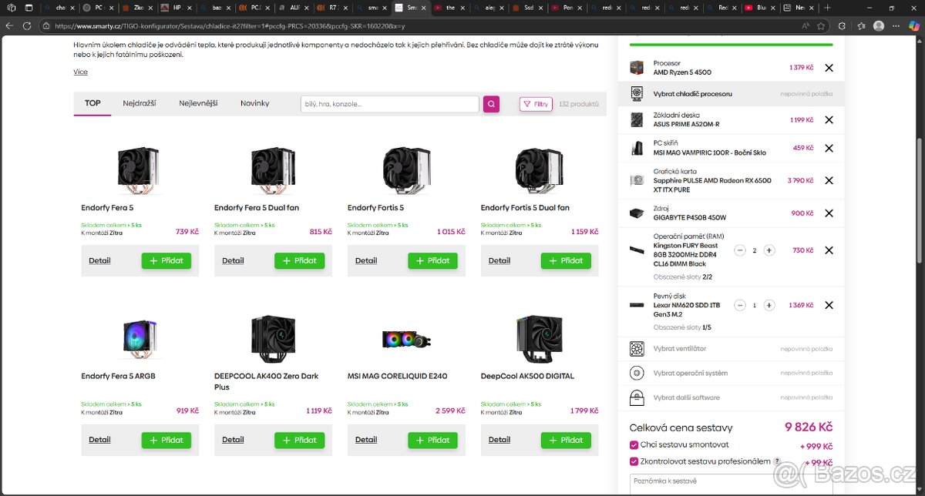This screenshot has width=925, height=496.
Task: Click the magenta search magnifier button
Action: pos(491,104)
